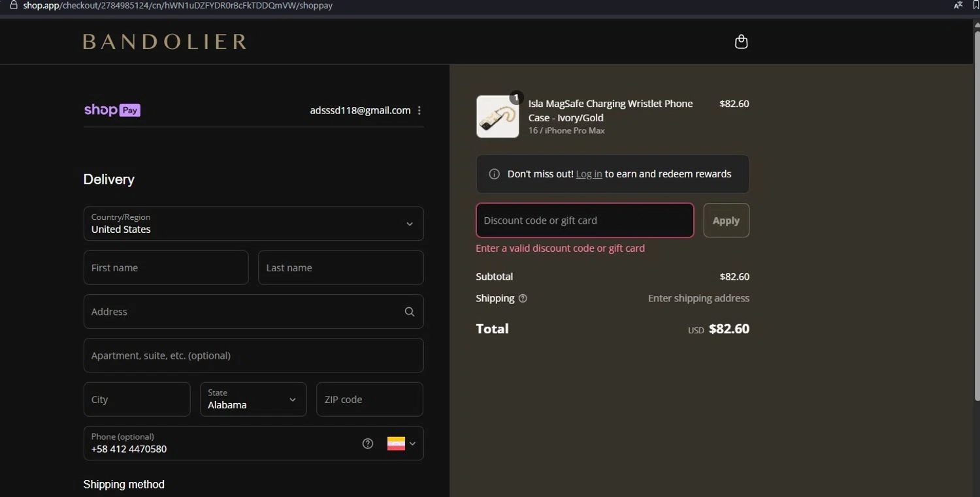Viewport: 980px width, 497px height.
Task: Click the product title Isla MagSafe Charging Wristlet
Action: (610, 110)
